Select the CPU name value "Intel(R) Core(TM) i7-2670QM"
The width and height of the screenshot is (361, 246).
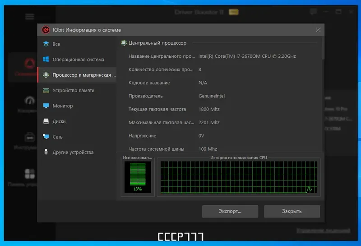click(247, 56)
